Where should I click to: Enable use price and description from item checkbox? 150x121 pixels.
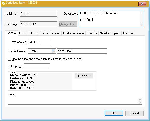(x=9, y=59)
